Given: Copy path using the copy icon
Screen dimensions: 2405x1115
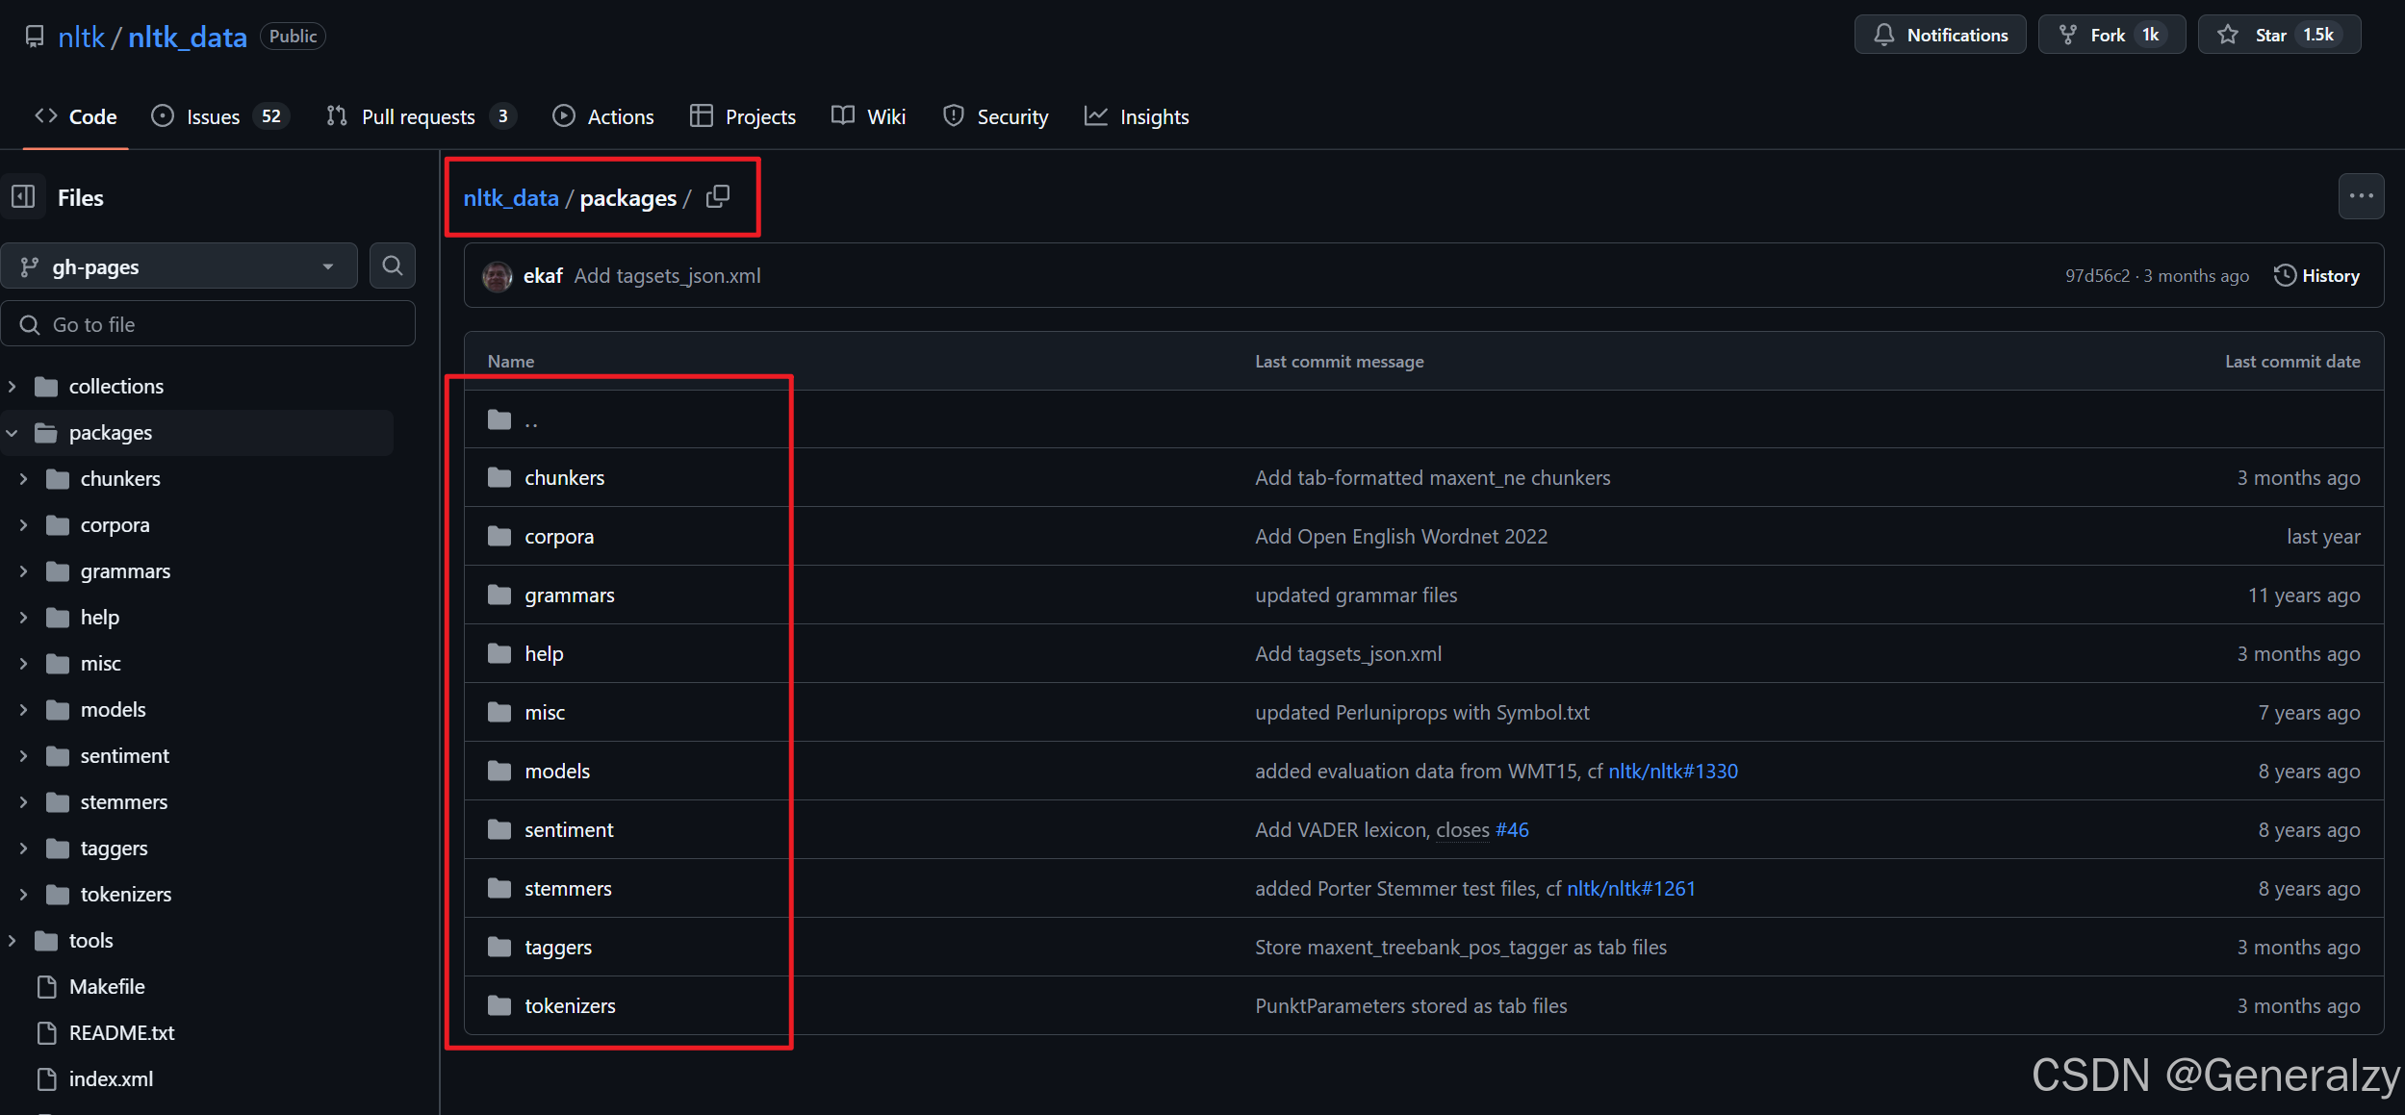Looking at the screenshot, I should pyautogui.click(x=718, y=196).
